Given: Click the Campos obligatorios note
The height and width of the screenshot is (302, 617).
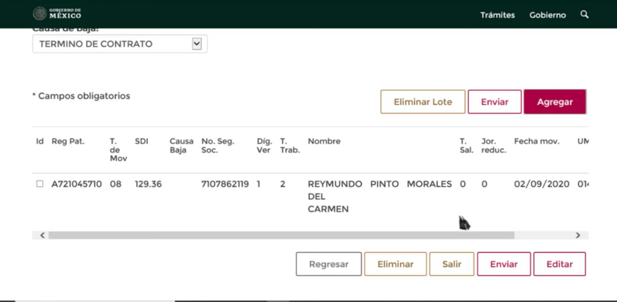Looking at the screenshot, I should (x=81, y=96).
